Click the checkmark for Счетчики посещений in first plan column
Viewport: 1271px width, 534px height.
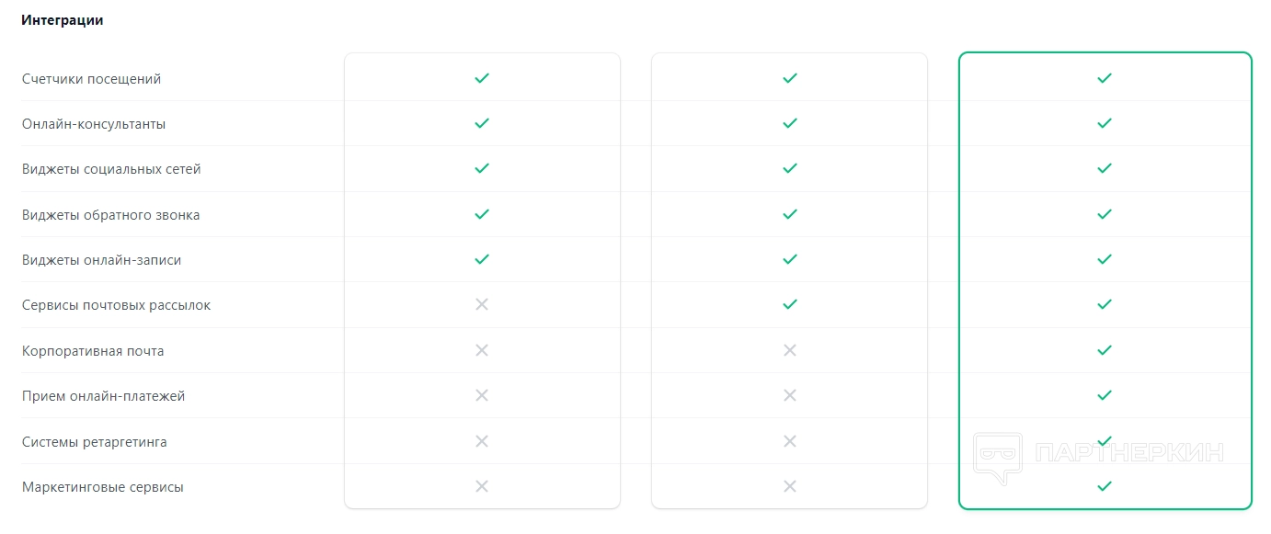[x=481, y=78]
